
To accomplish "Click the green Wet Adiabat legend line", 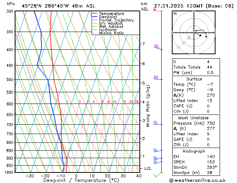I will click(x=95, y=26).
